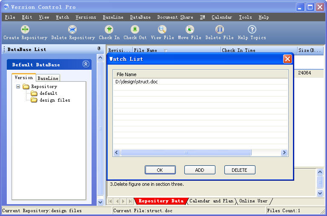This screenshot has width=327, height=216.
Task: Select the Calendar and Plan tab
Action: [x=211, y=201]
